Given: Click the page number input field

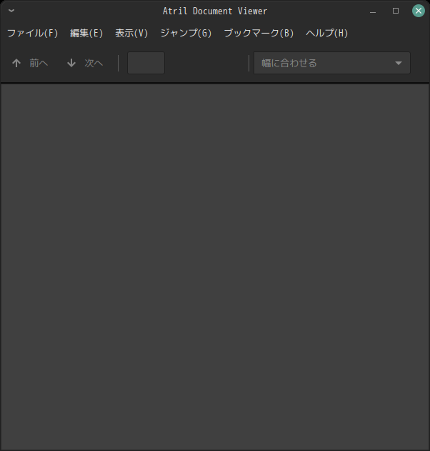Looking at the screenshot, I should [146, 63].
